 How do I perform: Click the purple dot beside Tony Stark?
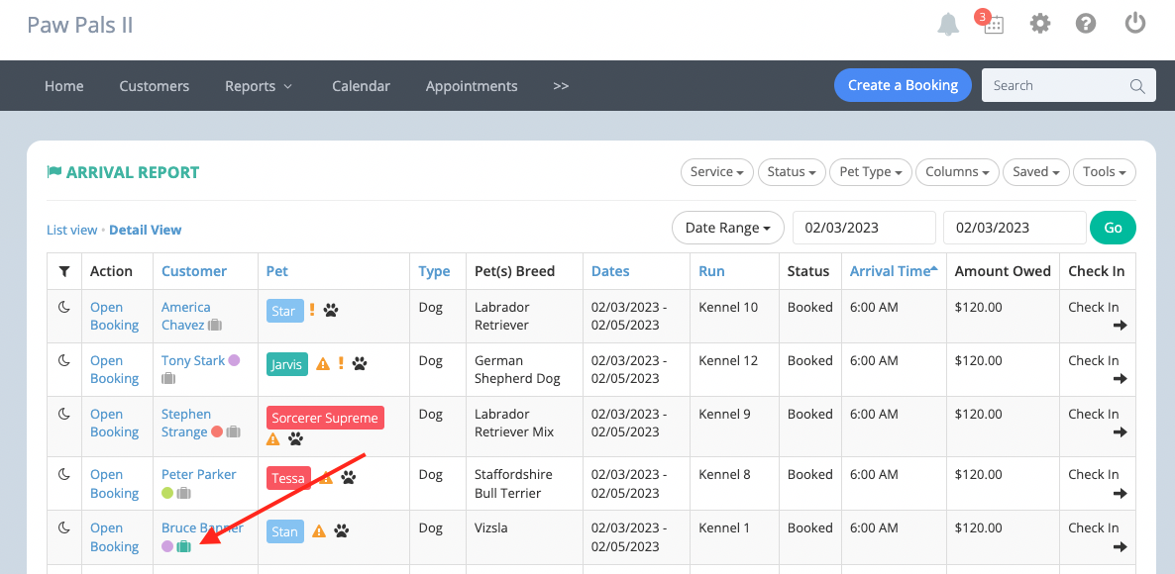point(234,360)
